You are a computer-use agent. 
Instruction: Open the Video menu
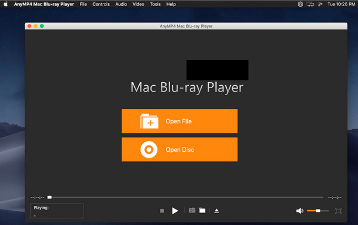(x=138, y=4)
